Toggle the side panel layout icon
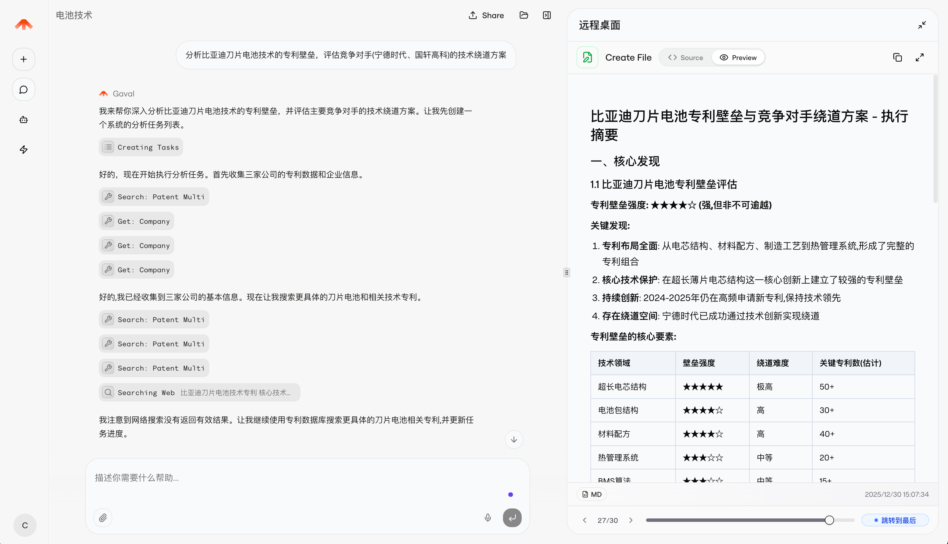948x544 pixels. click(546, 15)
